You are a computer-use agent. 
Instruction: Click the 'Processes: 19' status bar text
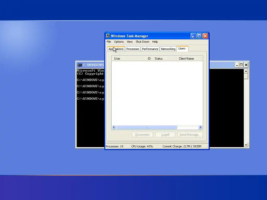(x=114, y=146)
